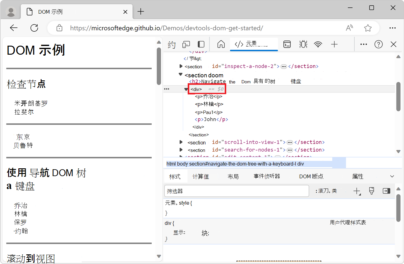Select the 事件侦听器 Event Listeners tab
This screenshot has width=404, height=264.
point(267,176)
